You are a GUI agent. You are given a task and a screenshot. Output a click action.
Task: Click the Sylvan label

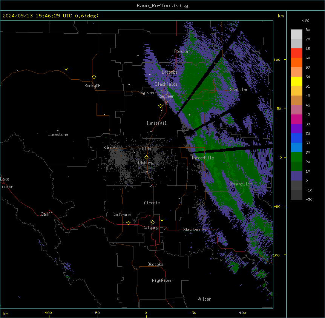[147, 93]
